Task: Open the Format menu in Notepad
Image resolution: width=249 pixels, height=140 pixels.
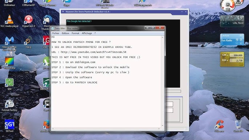Action: (x=75, y=33)
